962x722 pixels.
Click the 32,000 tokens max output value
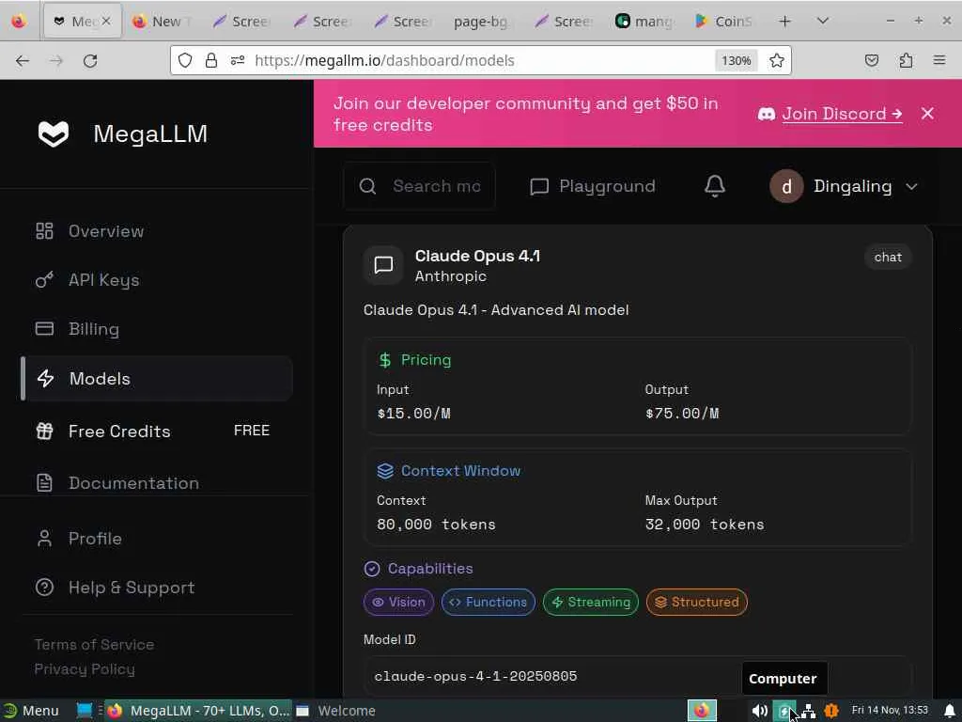coord(705,525)
